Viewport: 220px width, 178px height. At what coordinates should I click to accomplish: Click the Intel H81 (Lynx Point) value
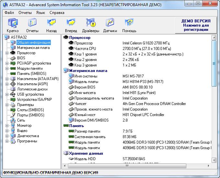click(139, 93)
